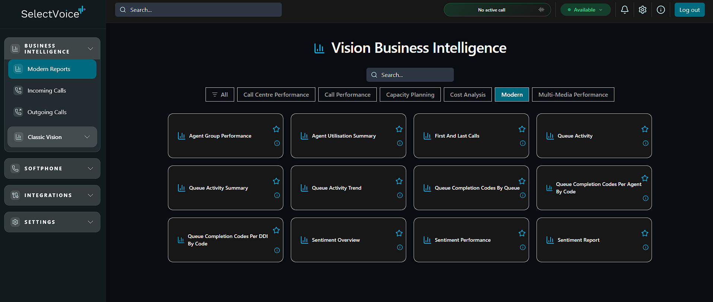Star the Sentiment Overview card

tap(399, 233)
